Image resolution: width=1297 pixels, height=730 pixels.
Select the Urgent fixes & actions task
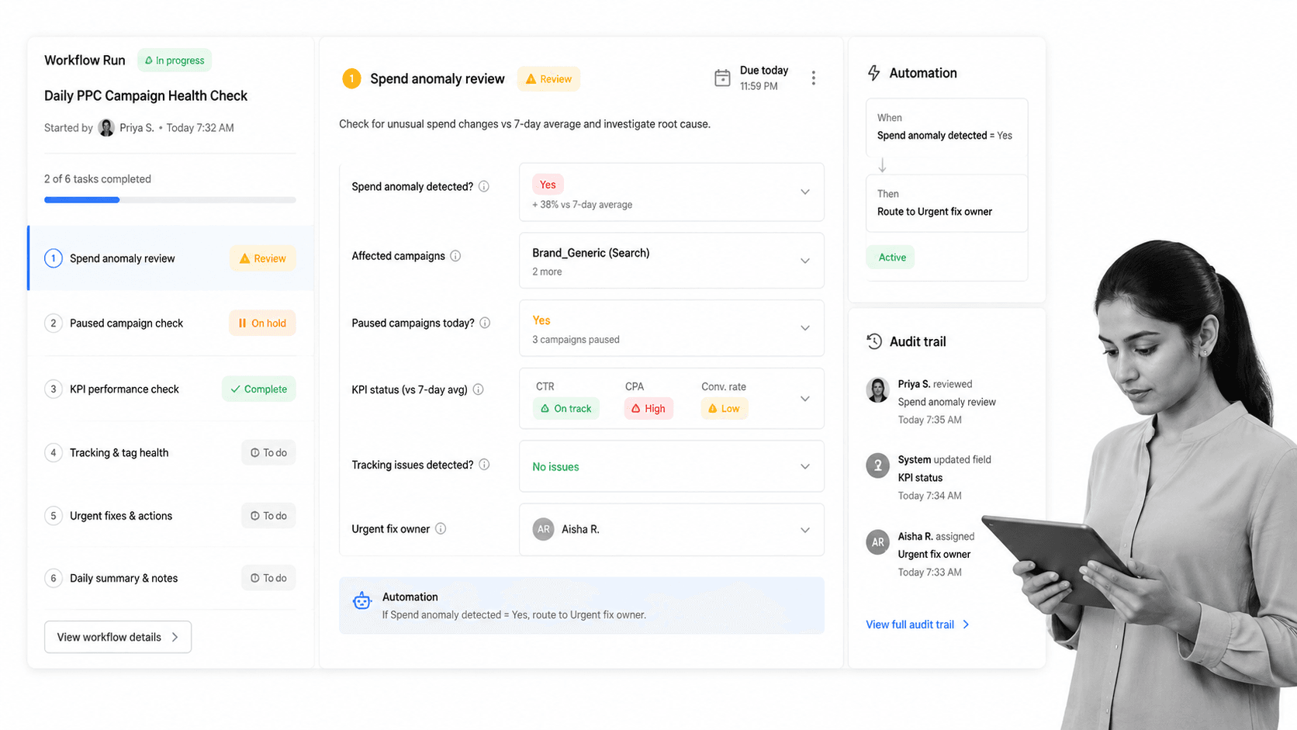coord(171,516)
